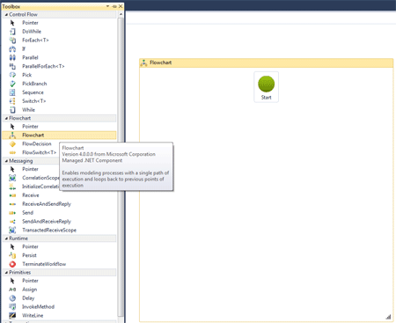Click the flowchart resize grip corner
This screenshot has width=396, height=323.
(x=388, y=317)
